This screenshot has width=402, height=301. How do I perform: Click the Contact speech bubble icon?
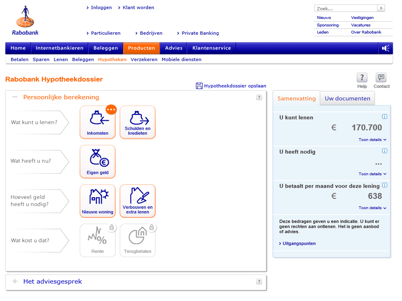tap(381, 77)
